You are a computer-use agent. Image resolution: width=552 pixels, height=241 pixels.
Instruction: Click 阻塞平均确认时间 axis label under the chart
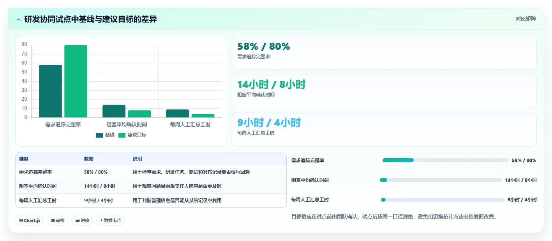point(127,125)
